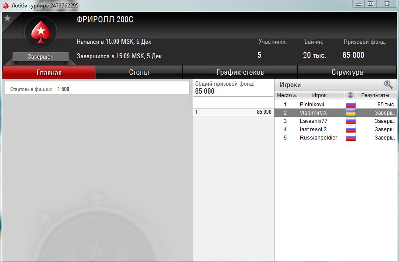Click the globe country column header
This screenshot has width=399, height=262.
[350, 95]
